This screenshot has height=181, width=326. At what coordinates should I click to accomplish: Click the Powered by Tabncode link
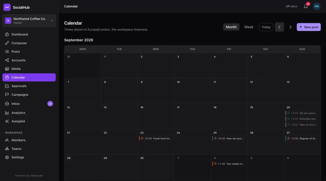click(29, 176)
